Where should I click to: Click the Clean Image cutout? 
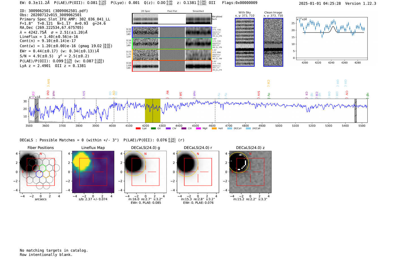(273, 42)
